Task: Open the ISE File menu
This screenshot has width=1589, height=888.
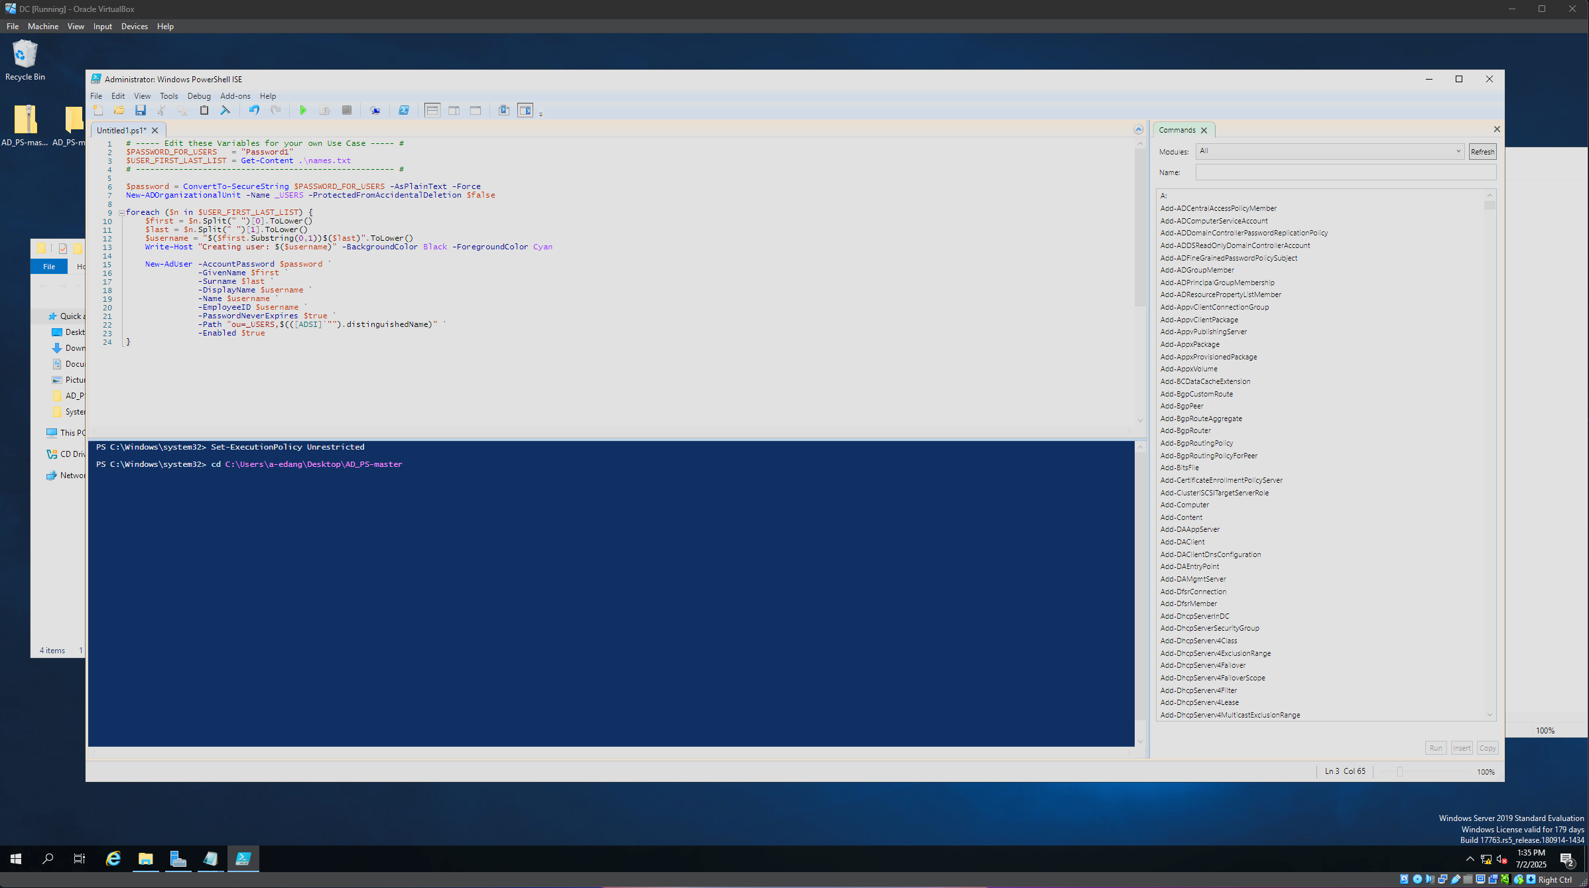Action: pyautogui.click(x=96, y=96)
